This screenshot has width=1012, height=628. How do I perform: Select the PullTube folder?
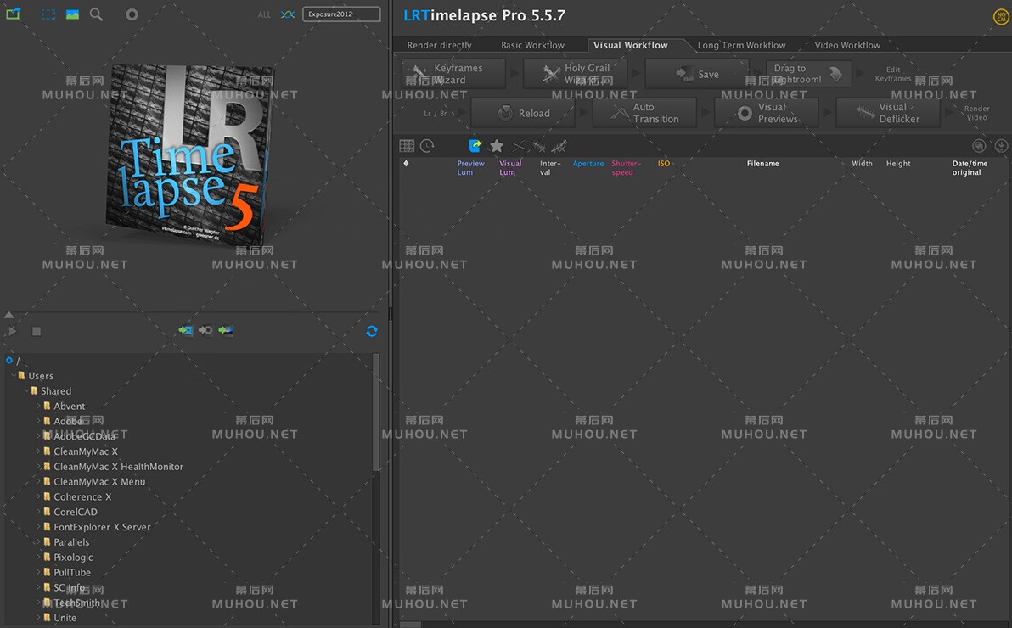click(x=66, y=573)
